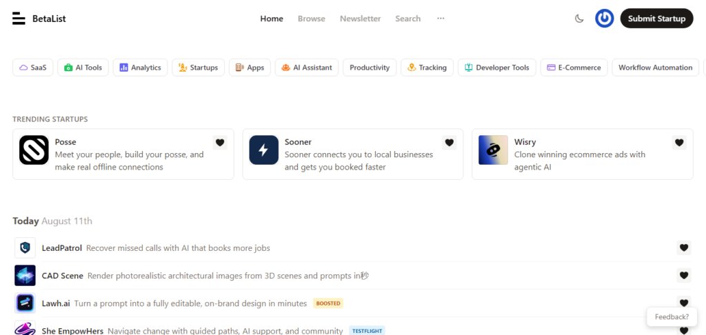Click the Wisry startup logo

point(493,150)
